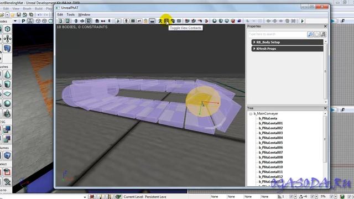Click the padlock icon in PhAT toolbar
354x199 pixels.
(145, 21)
